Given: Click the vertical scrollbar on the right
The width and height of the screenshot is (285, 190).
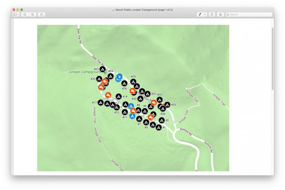Looking at the screenshot, I should click(272, 61).
